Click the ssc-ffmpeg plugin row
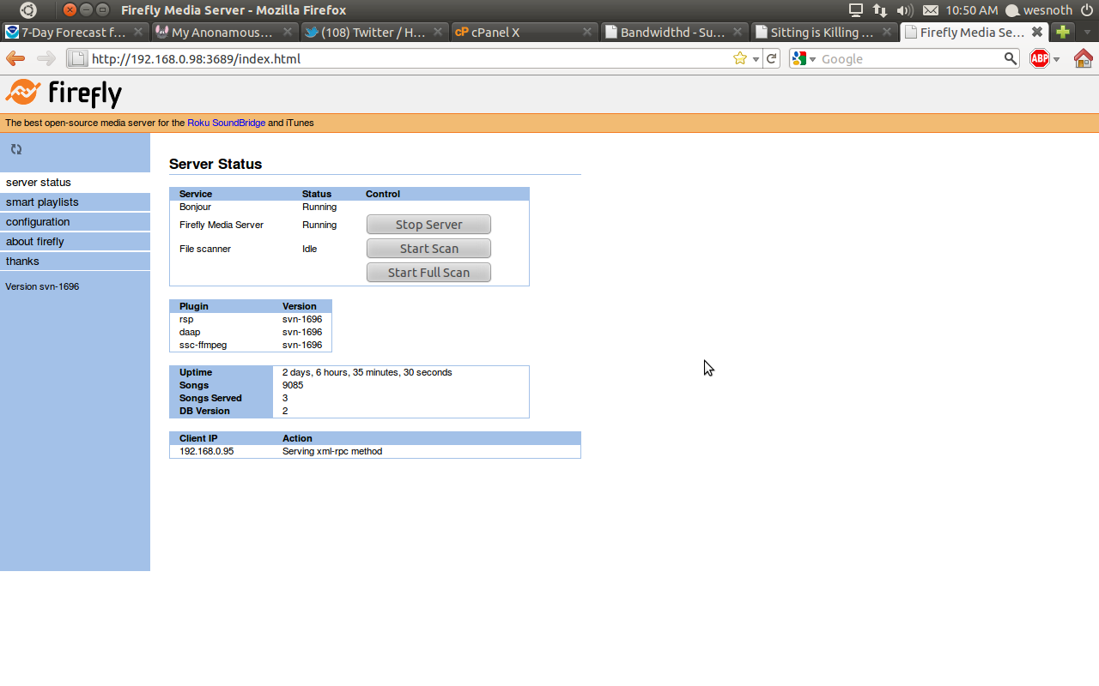Viewport: 1099px width, 686px height. pos(251,345)
